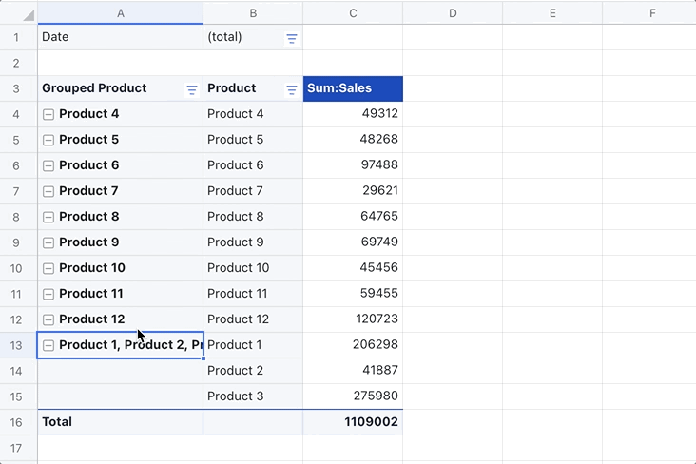Viewport: 696px width, 464px height.
Task: Collapse the Product 4 group
Action: 48,114
